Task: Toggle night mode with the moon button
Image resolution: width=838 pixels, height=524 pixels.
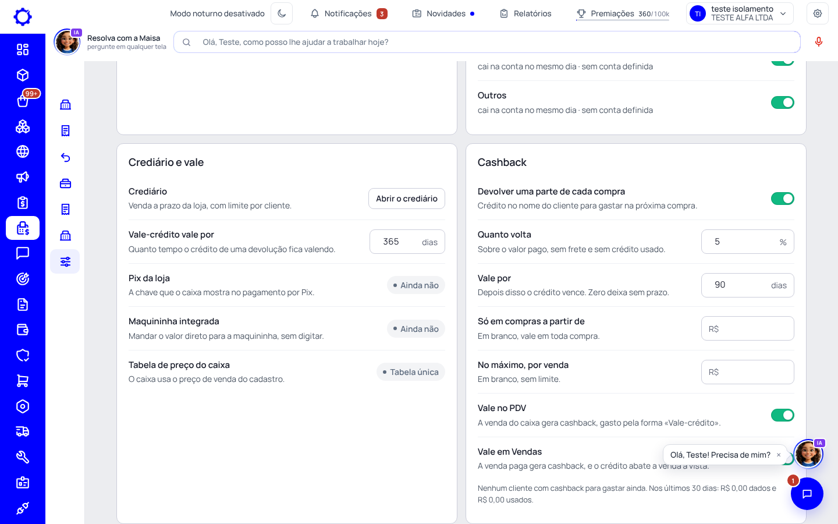Action: [282, 13]
